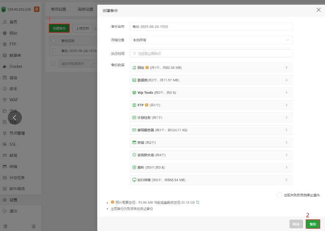Click the orange notification badge 0
Viewport: 325px width, 231px height.
pyautogui.click(x=37, y=9)
